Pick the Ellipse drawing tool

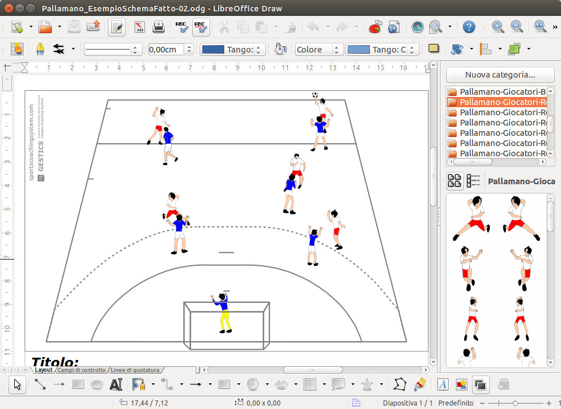97,384
